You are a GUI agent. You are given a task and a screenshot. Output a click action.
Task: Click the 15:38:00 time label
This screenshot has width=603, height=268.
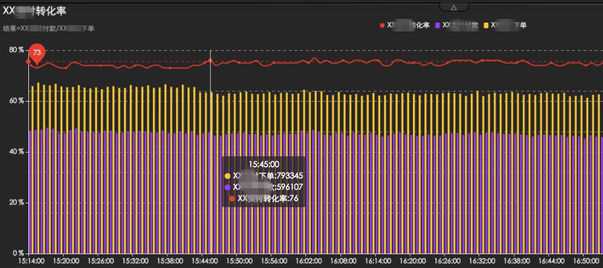[171, 260]
